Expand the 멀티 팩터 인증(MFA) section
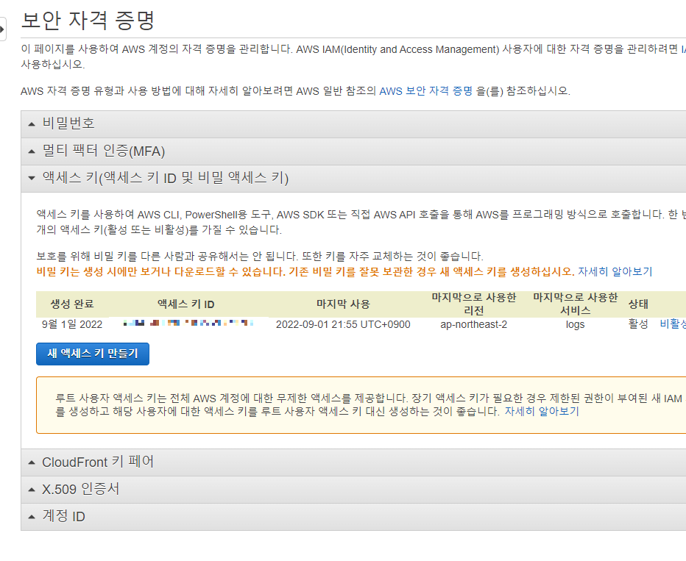The image size is (686, 561). click(353, 151)
